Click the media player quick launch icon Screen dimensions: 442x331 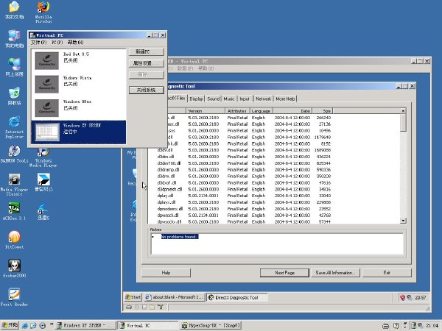click(x=42, y=326)
